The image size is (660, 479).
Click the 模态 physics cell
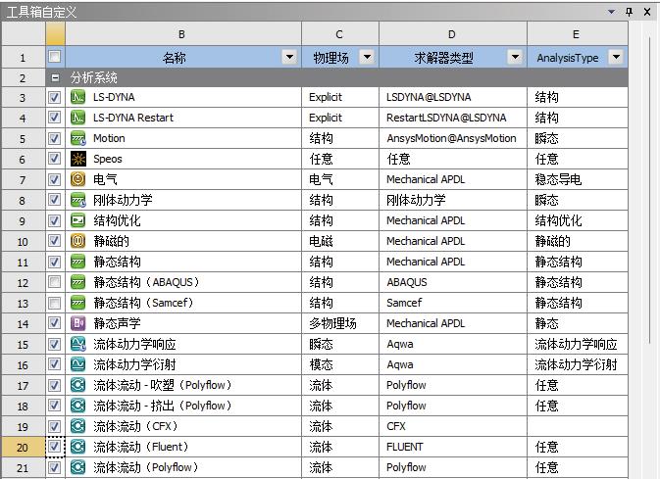pyautogui.click(x=340, y=364)
